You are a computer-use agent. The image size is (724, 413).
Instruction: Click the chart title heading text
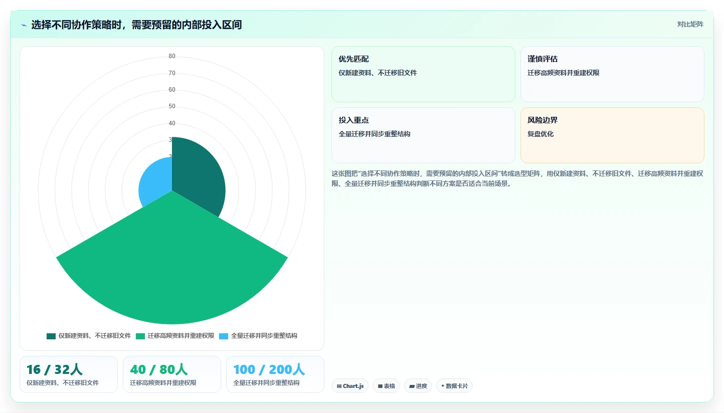(136, 25)
